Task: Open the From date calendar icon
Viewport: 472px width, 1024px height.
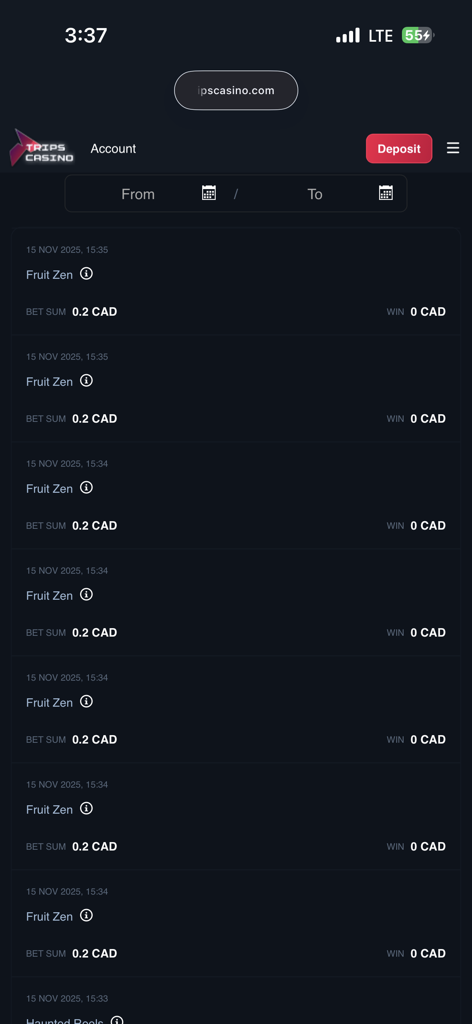Action: [x=209, y=193]
